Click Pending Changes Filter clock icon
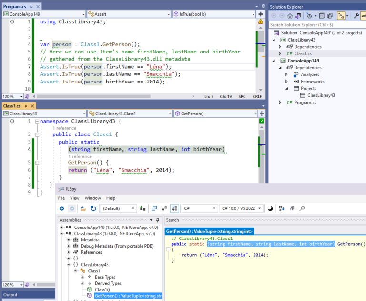The image size is (366, 301). [309, 16]
